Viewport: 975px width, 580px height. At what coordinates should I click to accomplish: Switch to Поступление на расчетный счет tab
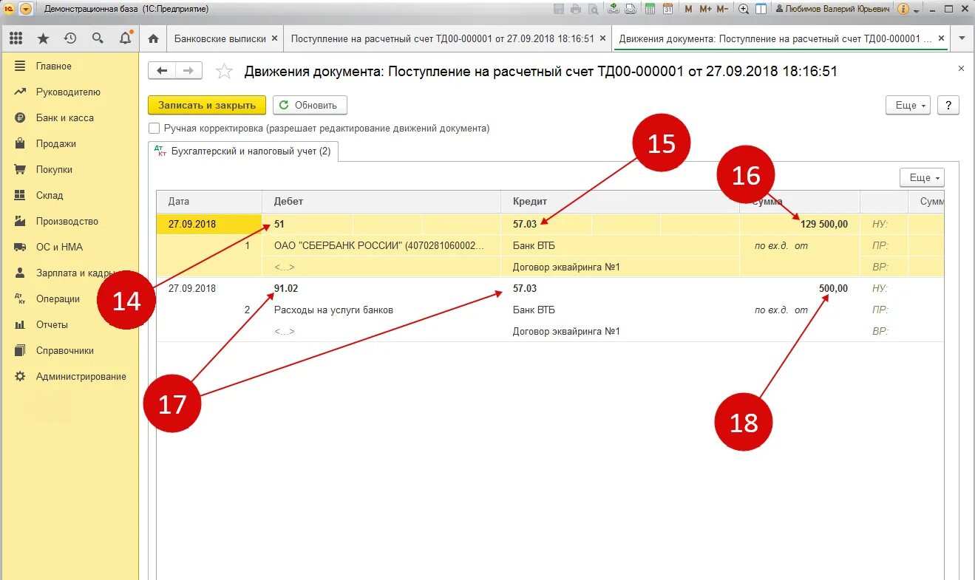click(442, 38)
